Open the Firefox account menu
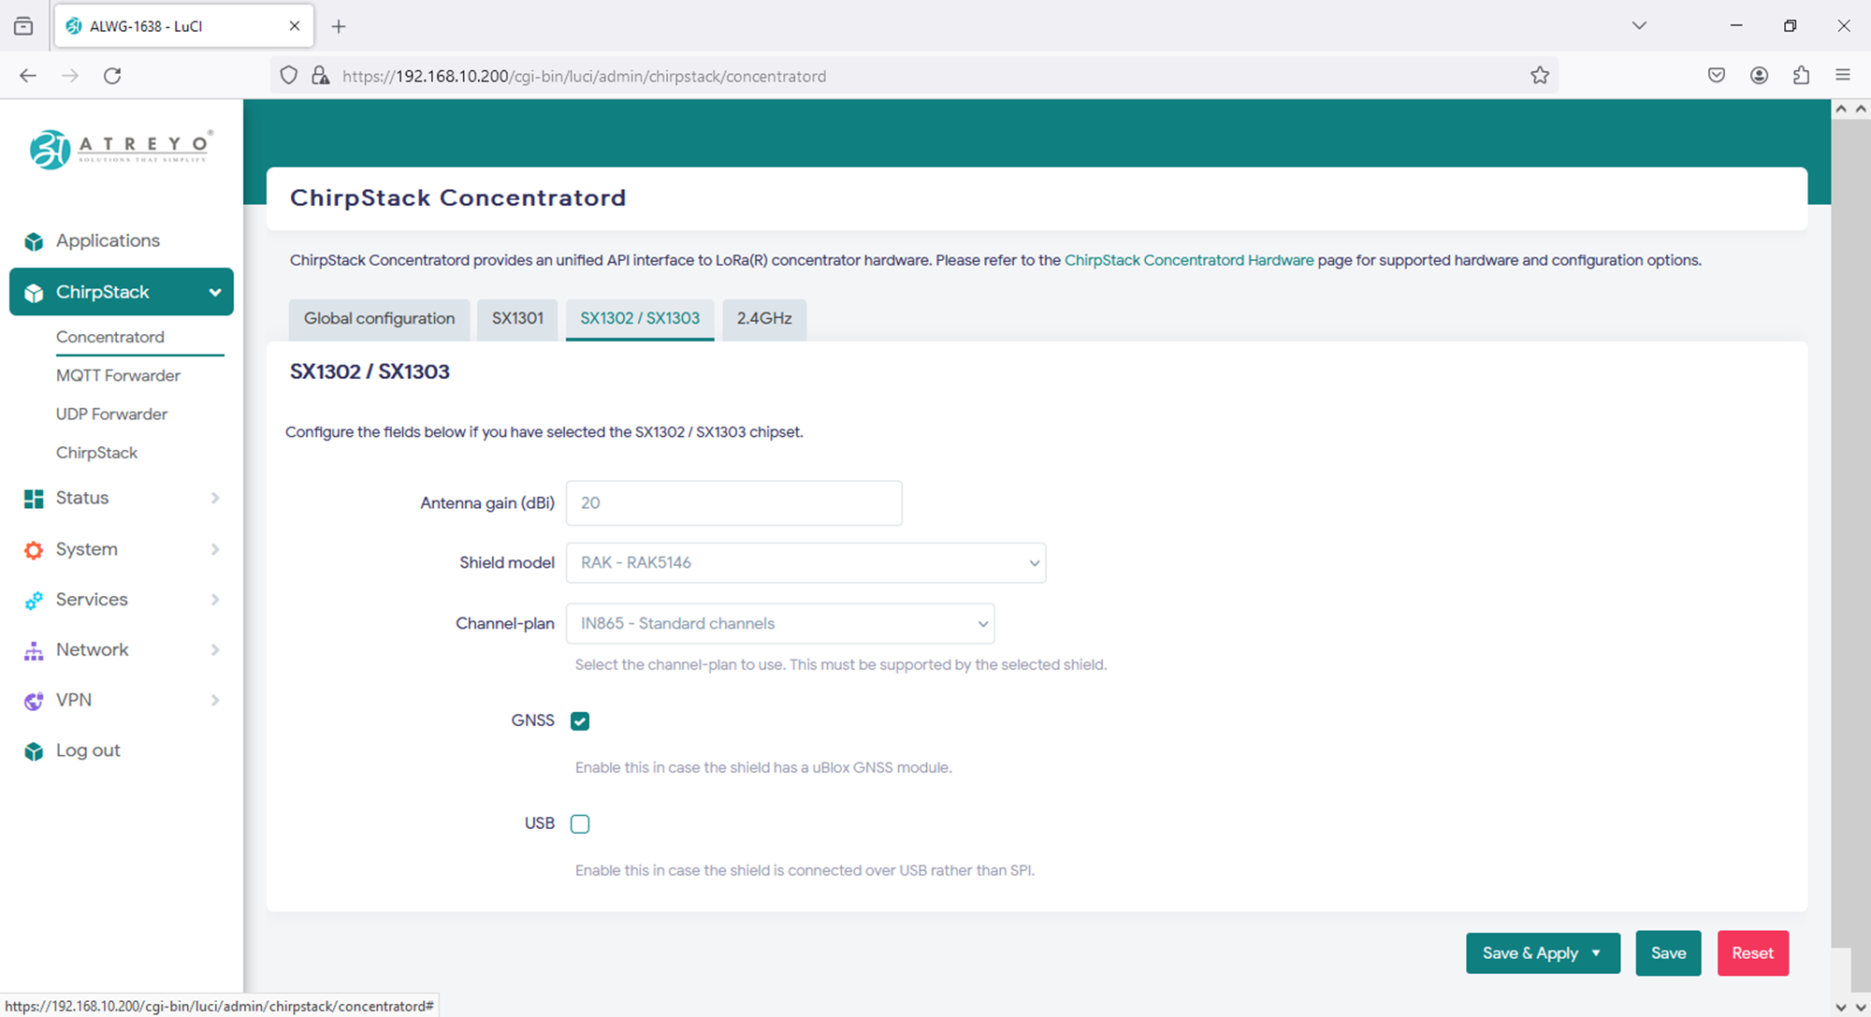 tap(1759, 76)
